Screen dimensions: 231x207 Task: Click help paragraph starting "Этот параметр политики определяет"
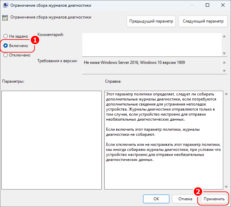(x=161, y=107)
